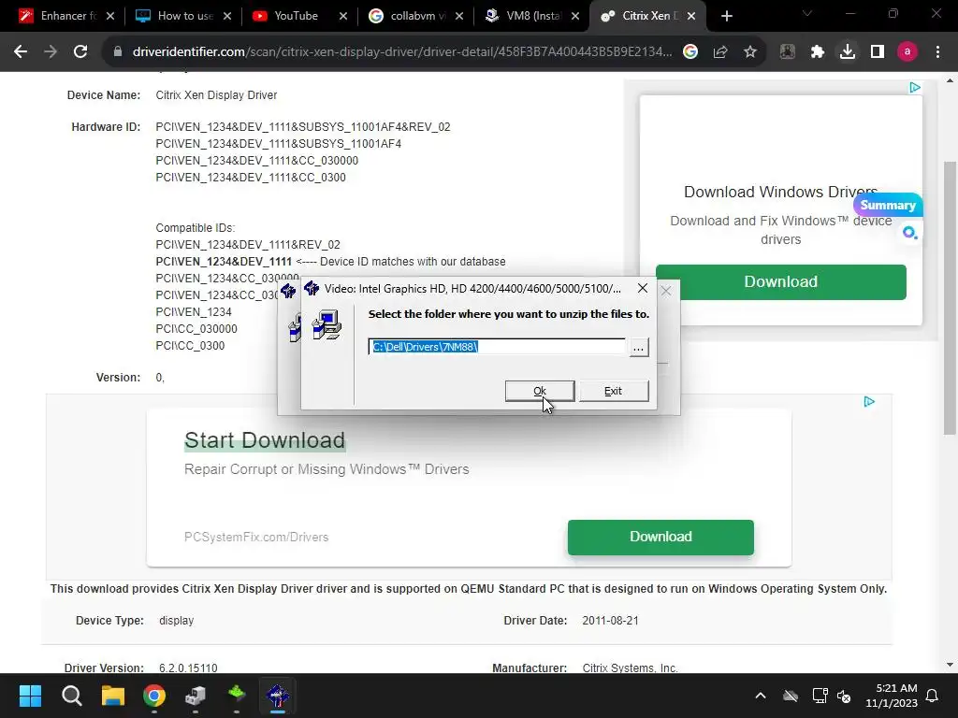Viewport: 958px width, 718px height.
Task: Click driver date 2011-08-21
Action: click(x=610, y=621)
